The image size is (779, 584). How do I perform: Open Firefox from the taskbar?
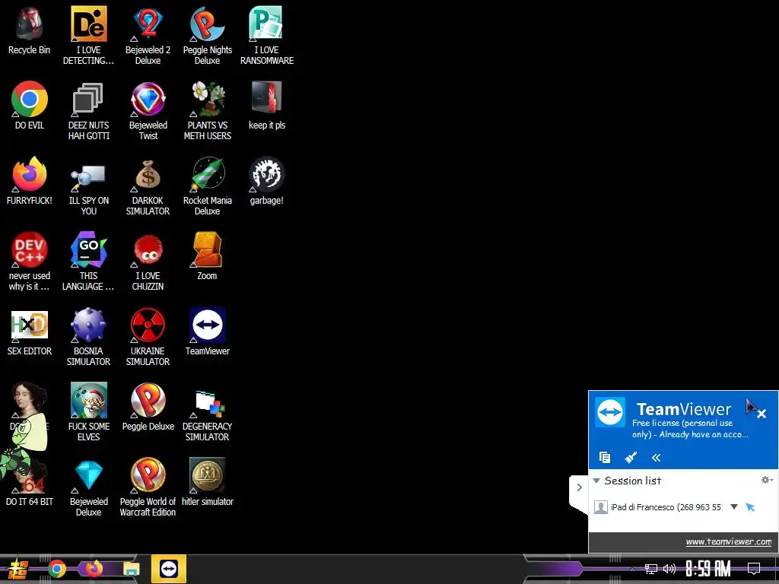click(x=94, y=569)
